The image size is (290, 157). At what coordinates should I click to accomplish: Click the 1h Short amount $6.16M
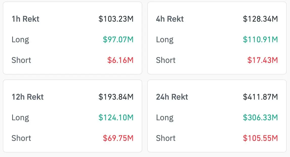click(x=120, y=60)
